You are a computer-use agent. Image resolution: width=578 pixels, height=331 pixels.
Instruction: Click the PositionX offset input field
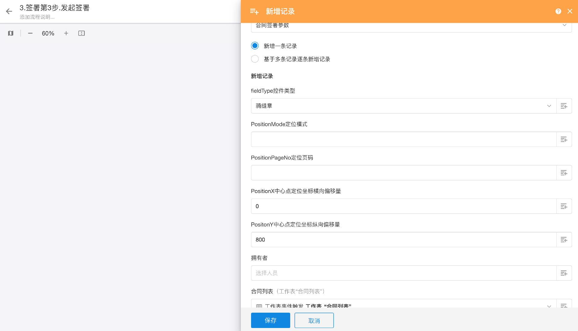pos(403,206)
